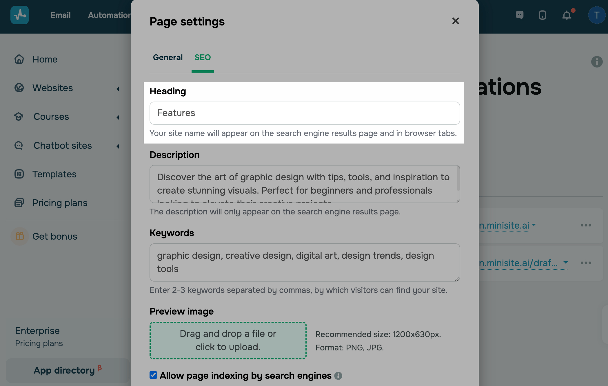Close the Page settings dialog
Viewport: 608px width, 386px height.
pos(456,21)
